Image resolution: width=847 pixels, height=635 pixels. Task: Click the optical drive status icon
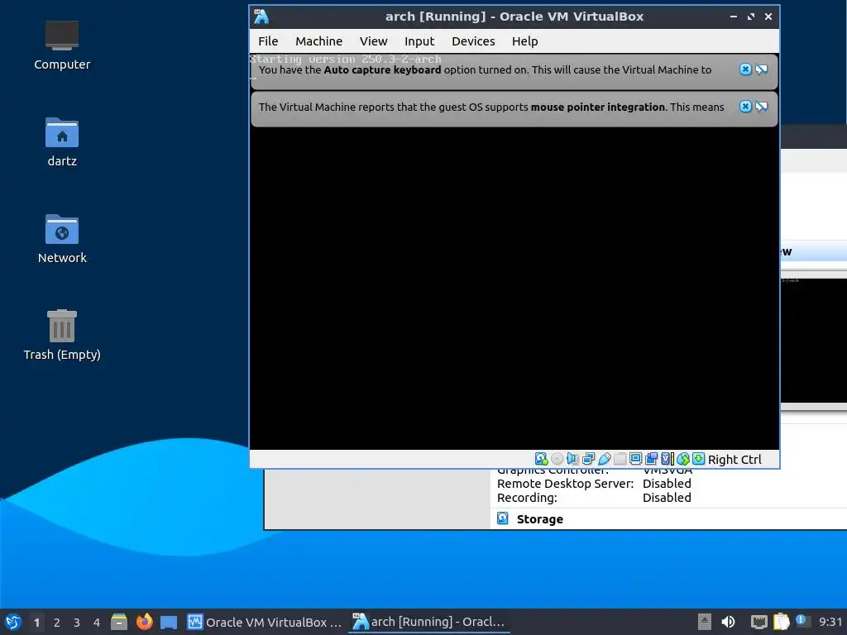(x=557, y=459)
